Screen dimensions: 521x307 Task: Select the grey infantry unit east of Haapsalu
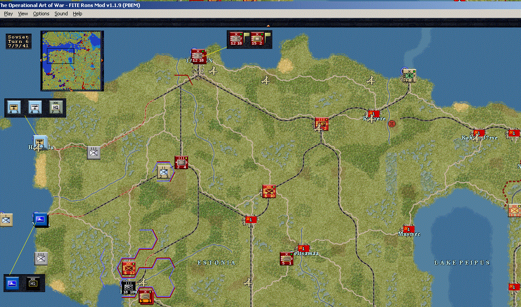click(x=94, y=153)
